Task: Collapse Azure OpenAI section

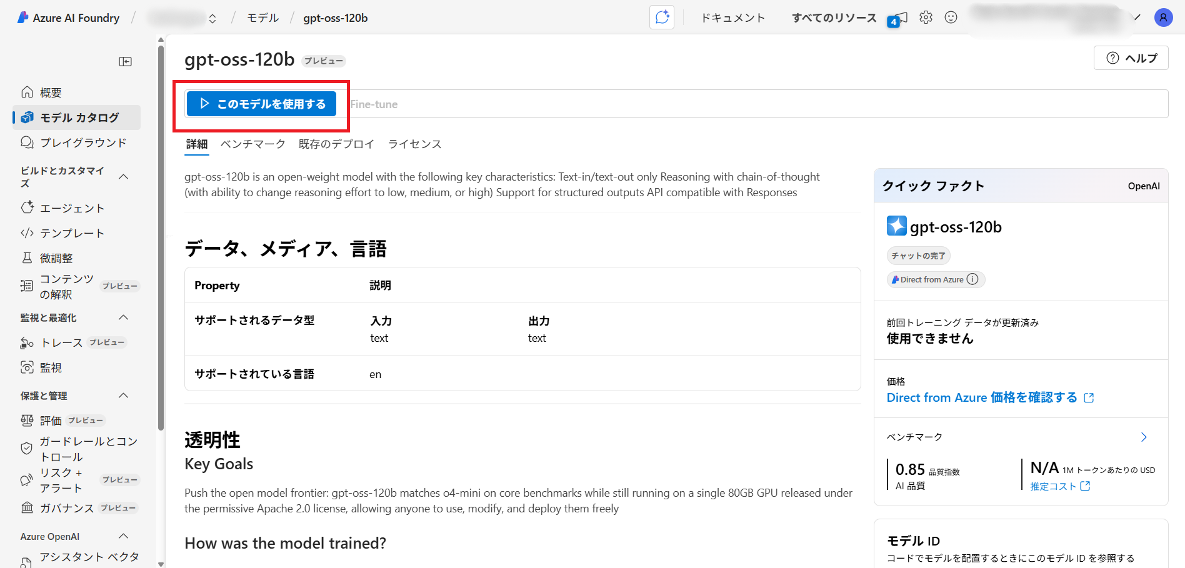Action: coord(124,536)
